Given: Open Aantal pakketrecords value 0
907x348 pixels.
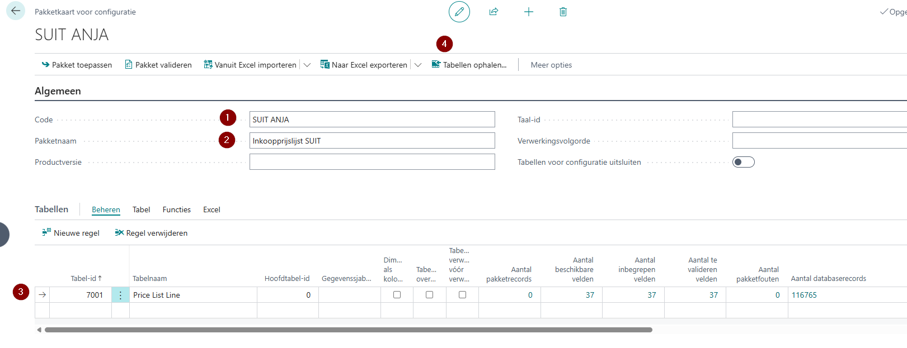Looking at the screenshot, I should click(530, 295).
